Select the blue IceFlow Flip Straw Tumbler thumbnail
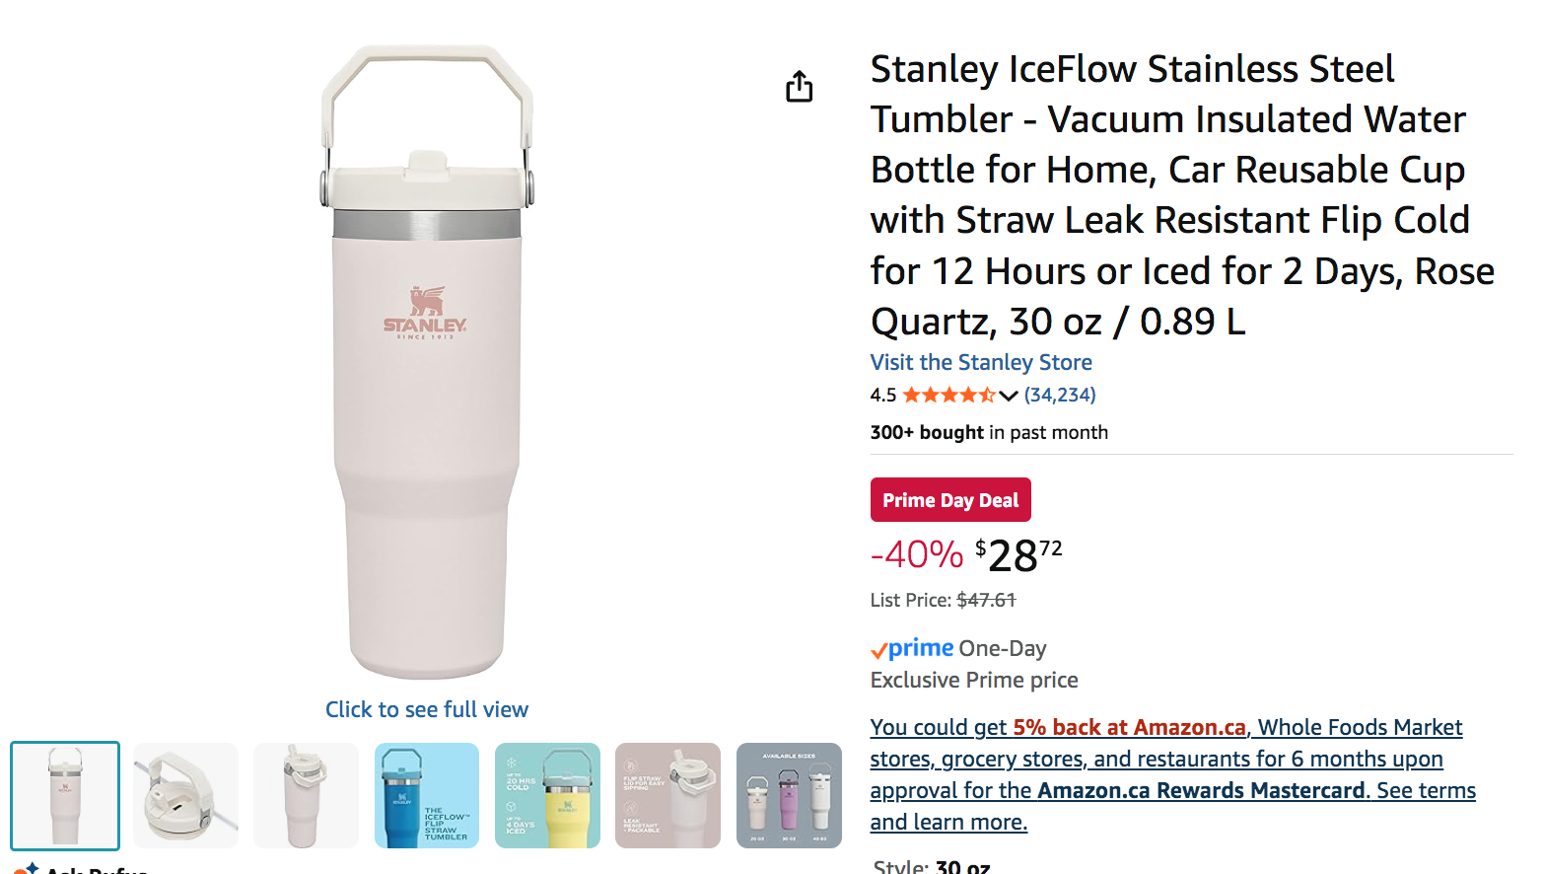Image resolution: width=1544 pixels, height=874 pixels. click(426, 795)
